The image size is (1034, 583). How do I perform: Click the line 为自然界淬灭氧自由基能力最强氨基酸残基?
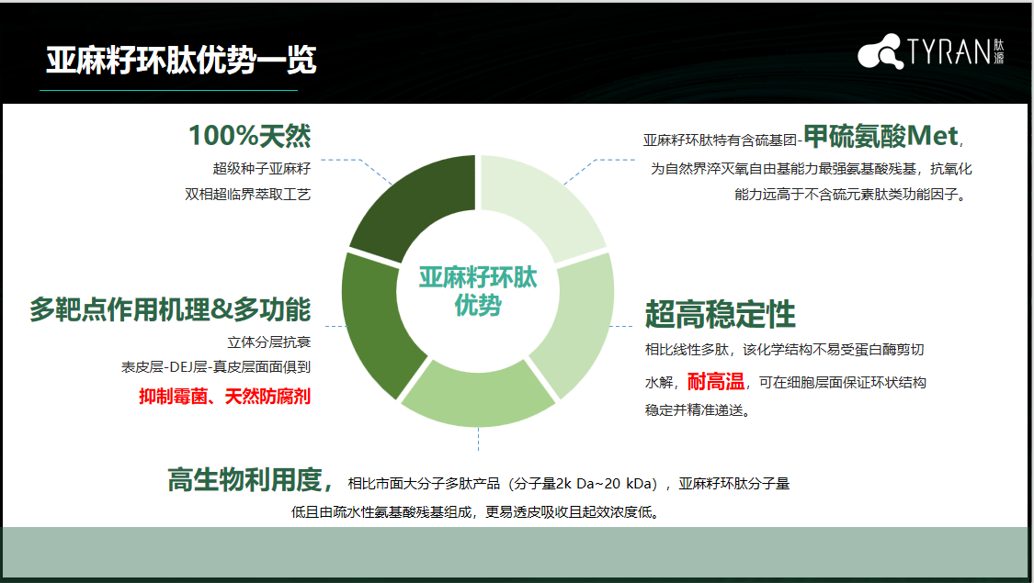[783, 169]
